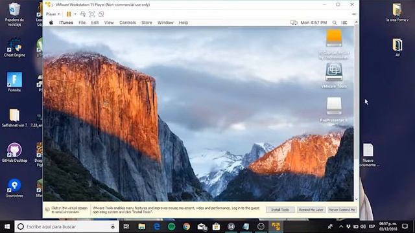The image size is (415, 233).
Task: Select the VMware Tools disk on Mac desktop
Action: pos(334,72)
